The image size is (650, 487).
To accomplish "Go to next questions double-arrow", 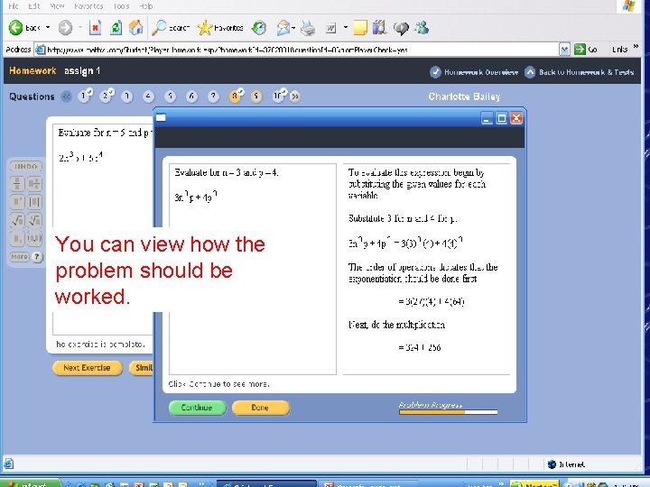I will [294, 96].
